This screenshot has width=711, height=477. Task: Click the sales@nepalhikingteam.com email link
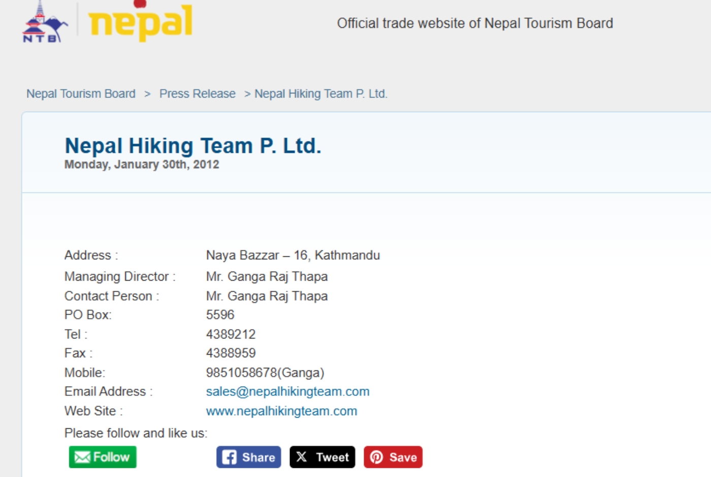pyautogui.click(x=287, y=392)
